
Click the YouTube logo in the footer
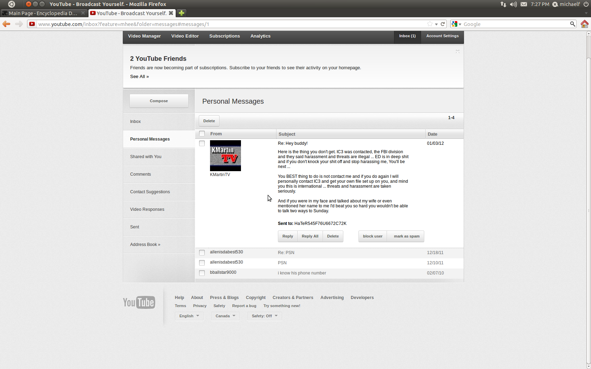(x=139, y=302)
